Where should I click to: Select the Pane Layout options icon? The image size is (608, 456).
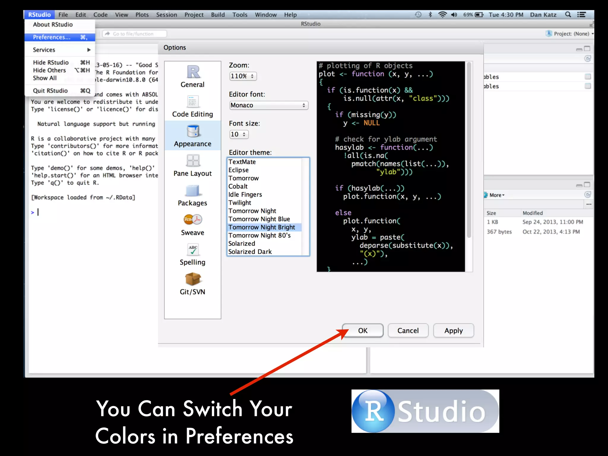193,161
